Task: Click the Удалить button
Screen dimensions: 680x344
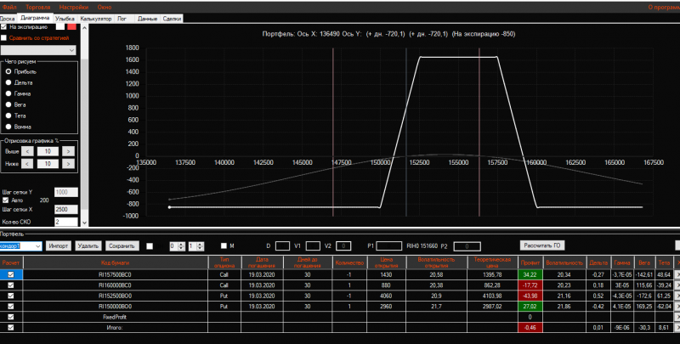Action: pos(88,246)
